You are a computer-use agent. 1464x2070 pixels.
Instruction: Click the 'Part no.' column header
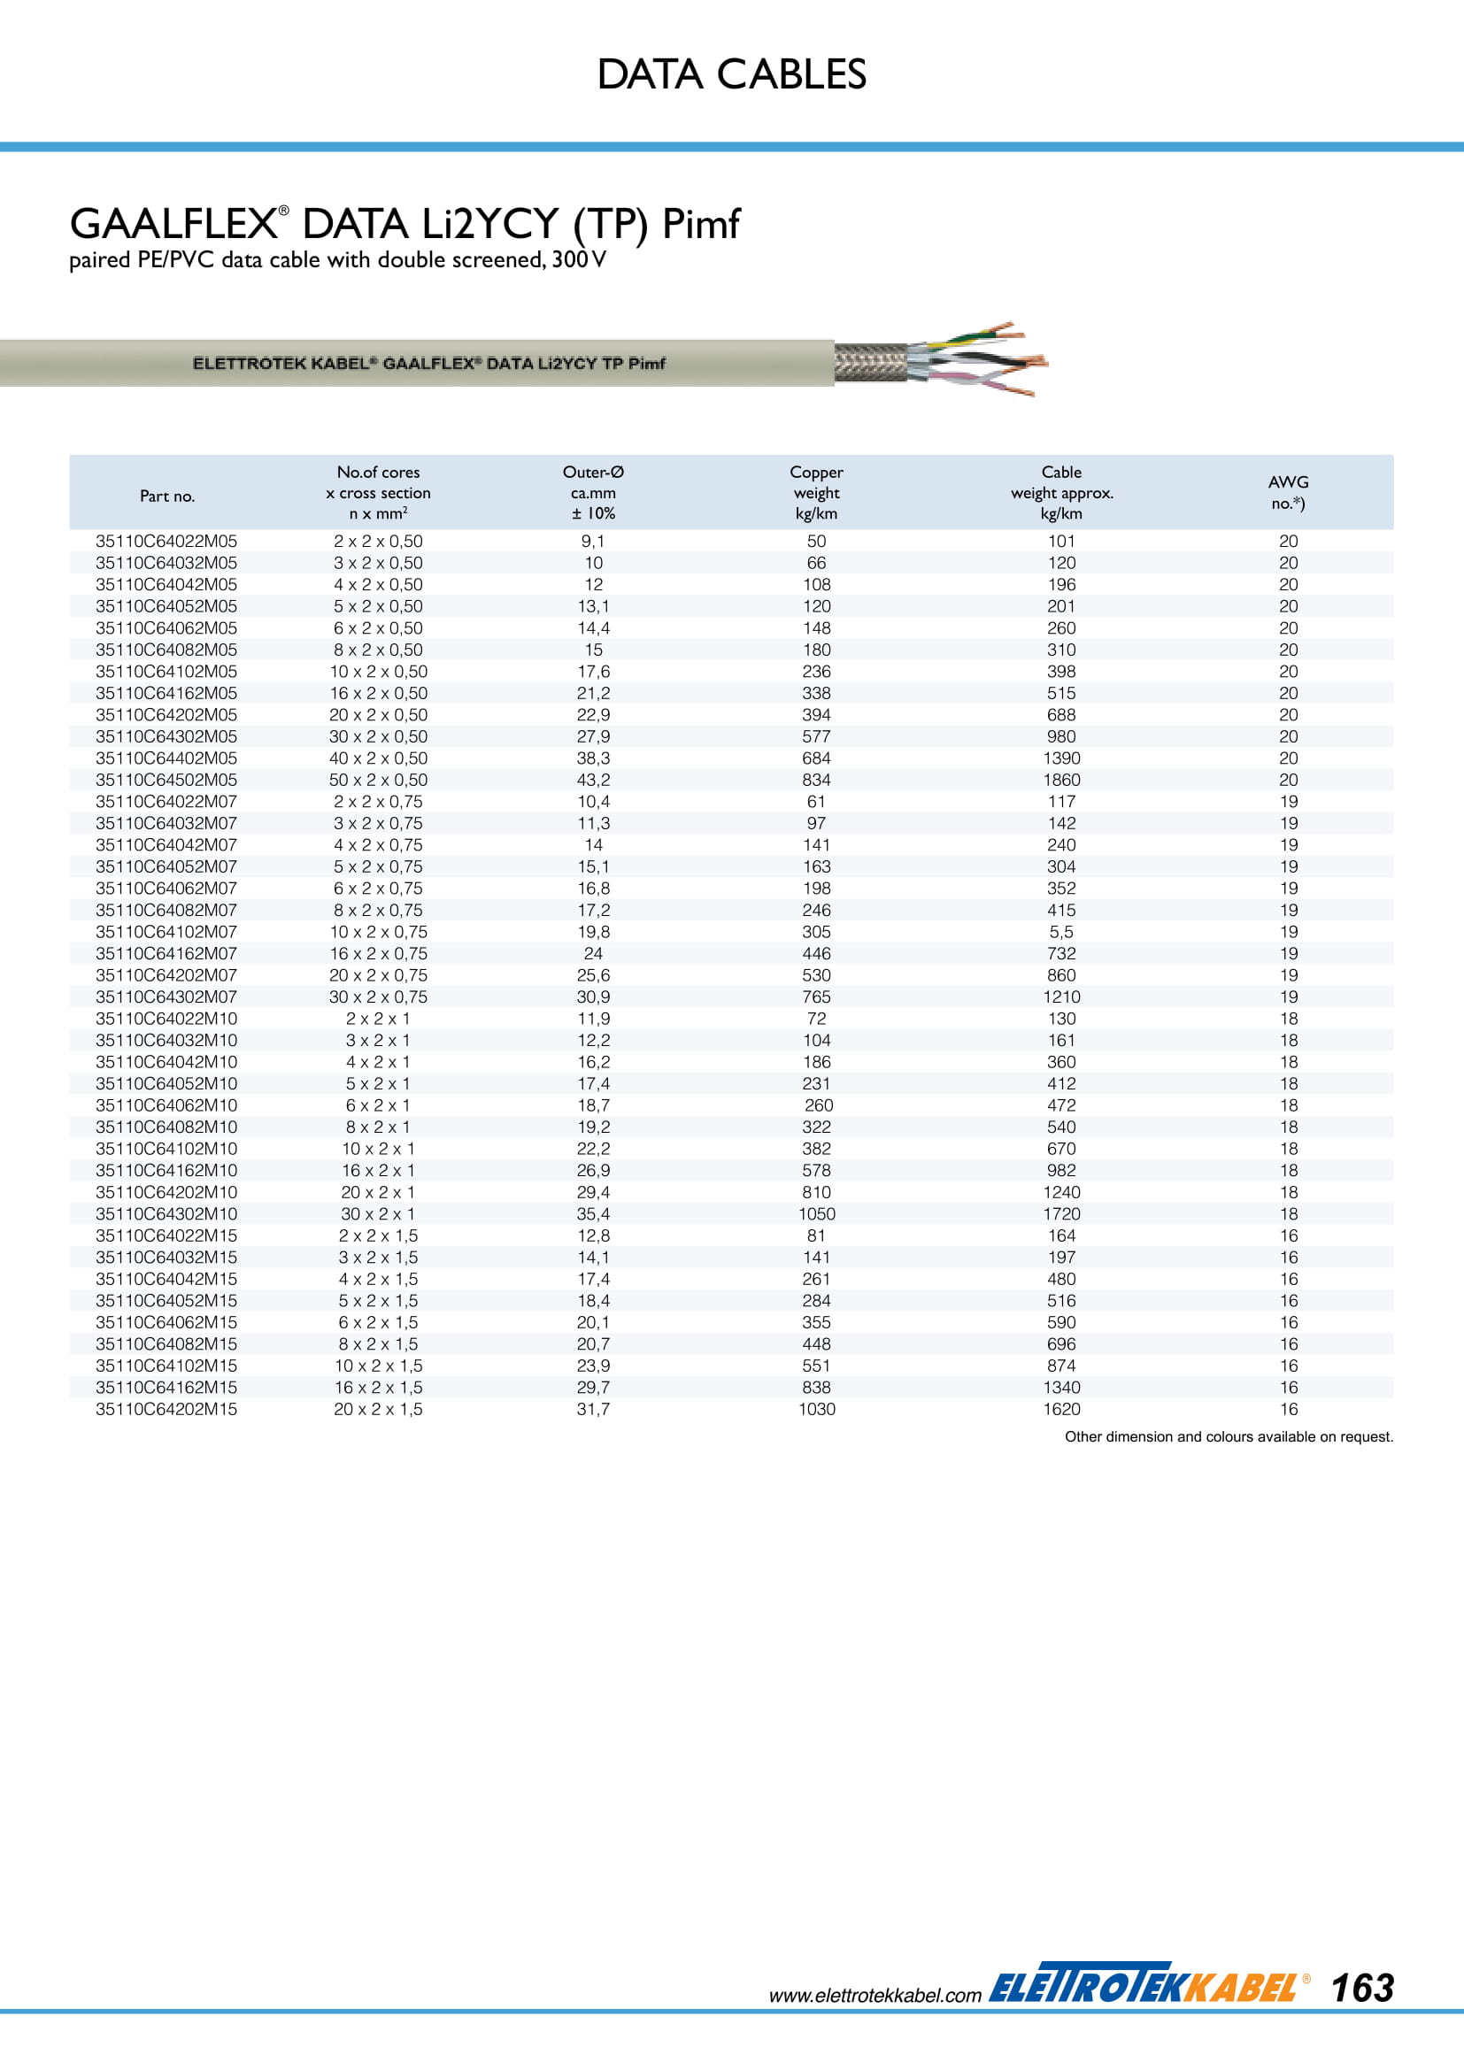click(x=166, y=496)
